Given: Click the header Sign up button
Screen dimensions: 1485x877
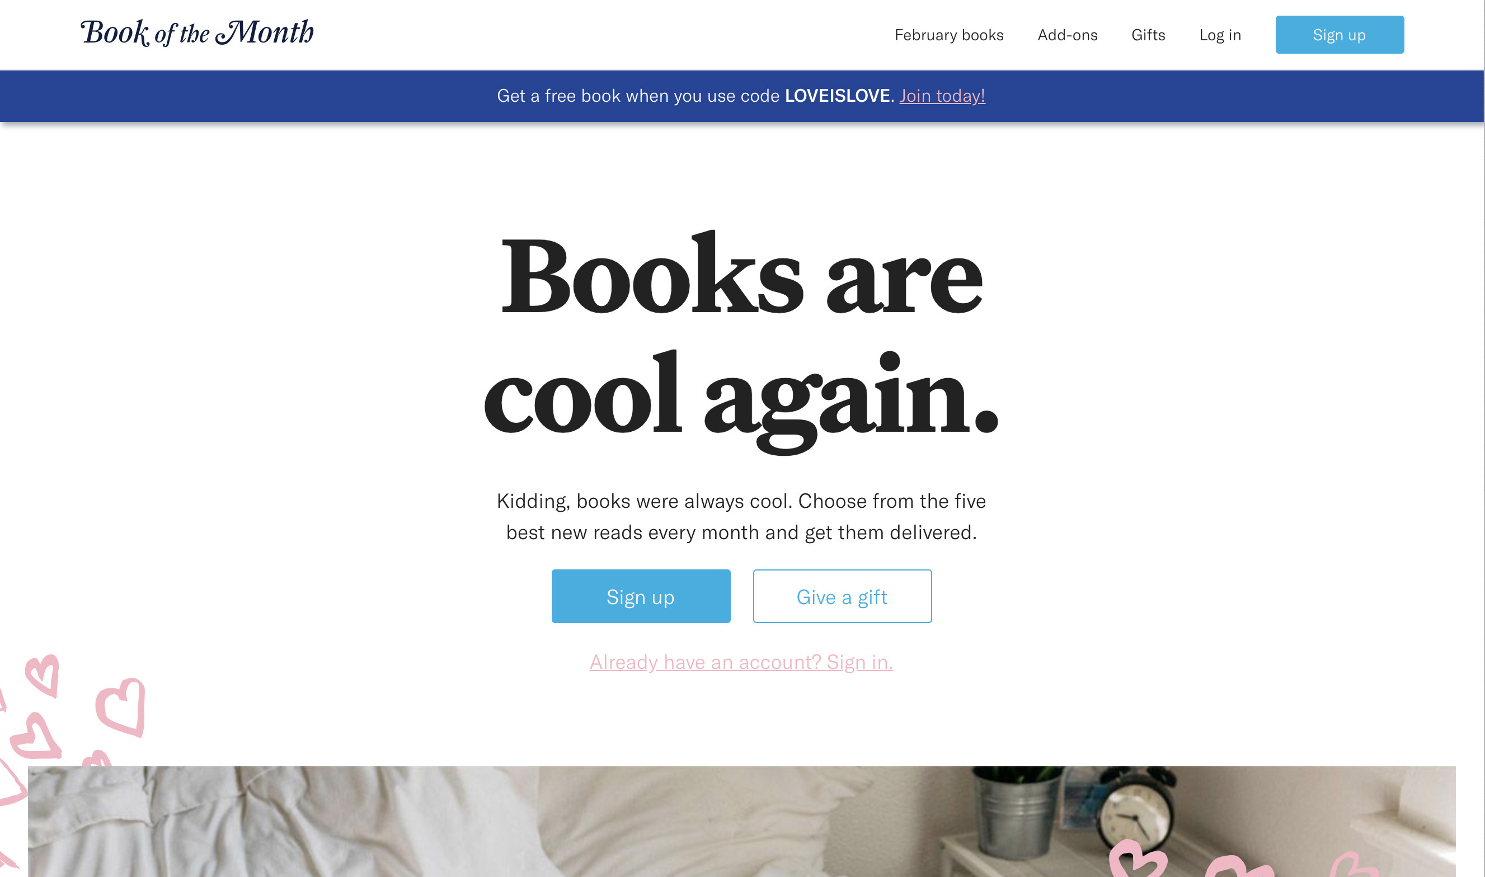Looking at the screenshot, I should point(1340,35).
